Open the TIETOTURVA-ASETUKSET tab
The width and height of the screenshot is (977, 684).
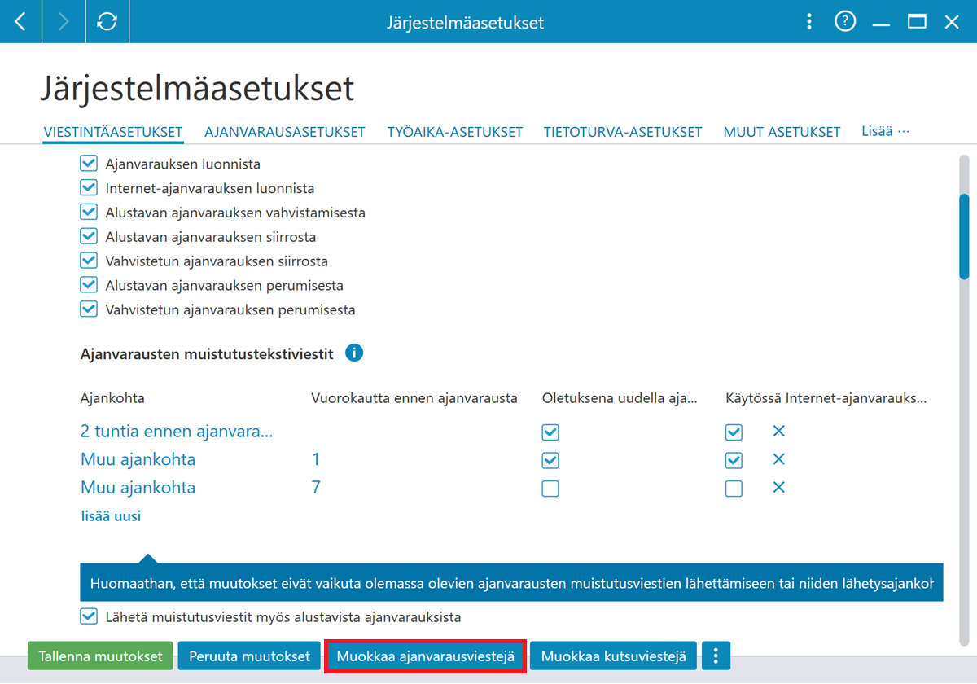coord(623,132)
